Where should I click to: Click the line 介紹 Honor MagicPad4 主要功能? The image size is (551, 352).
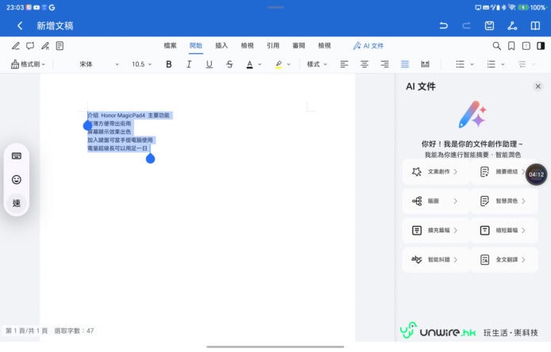[x=129, y=115]
